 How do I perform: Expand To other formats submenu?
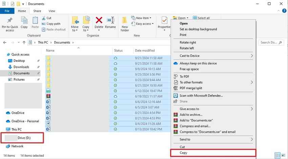click(x=213, y=82)
